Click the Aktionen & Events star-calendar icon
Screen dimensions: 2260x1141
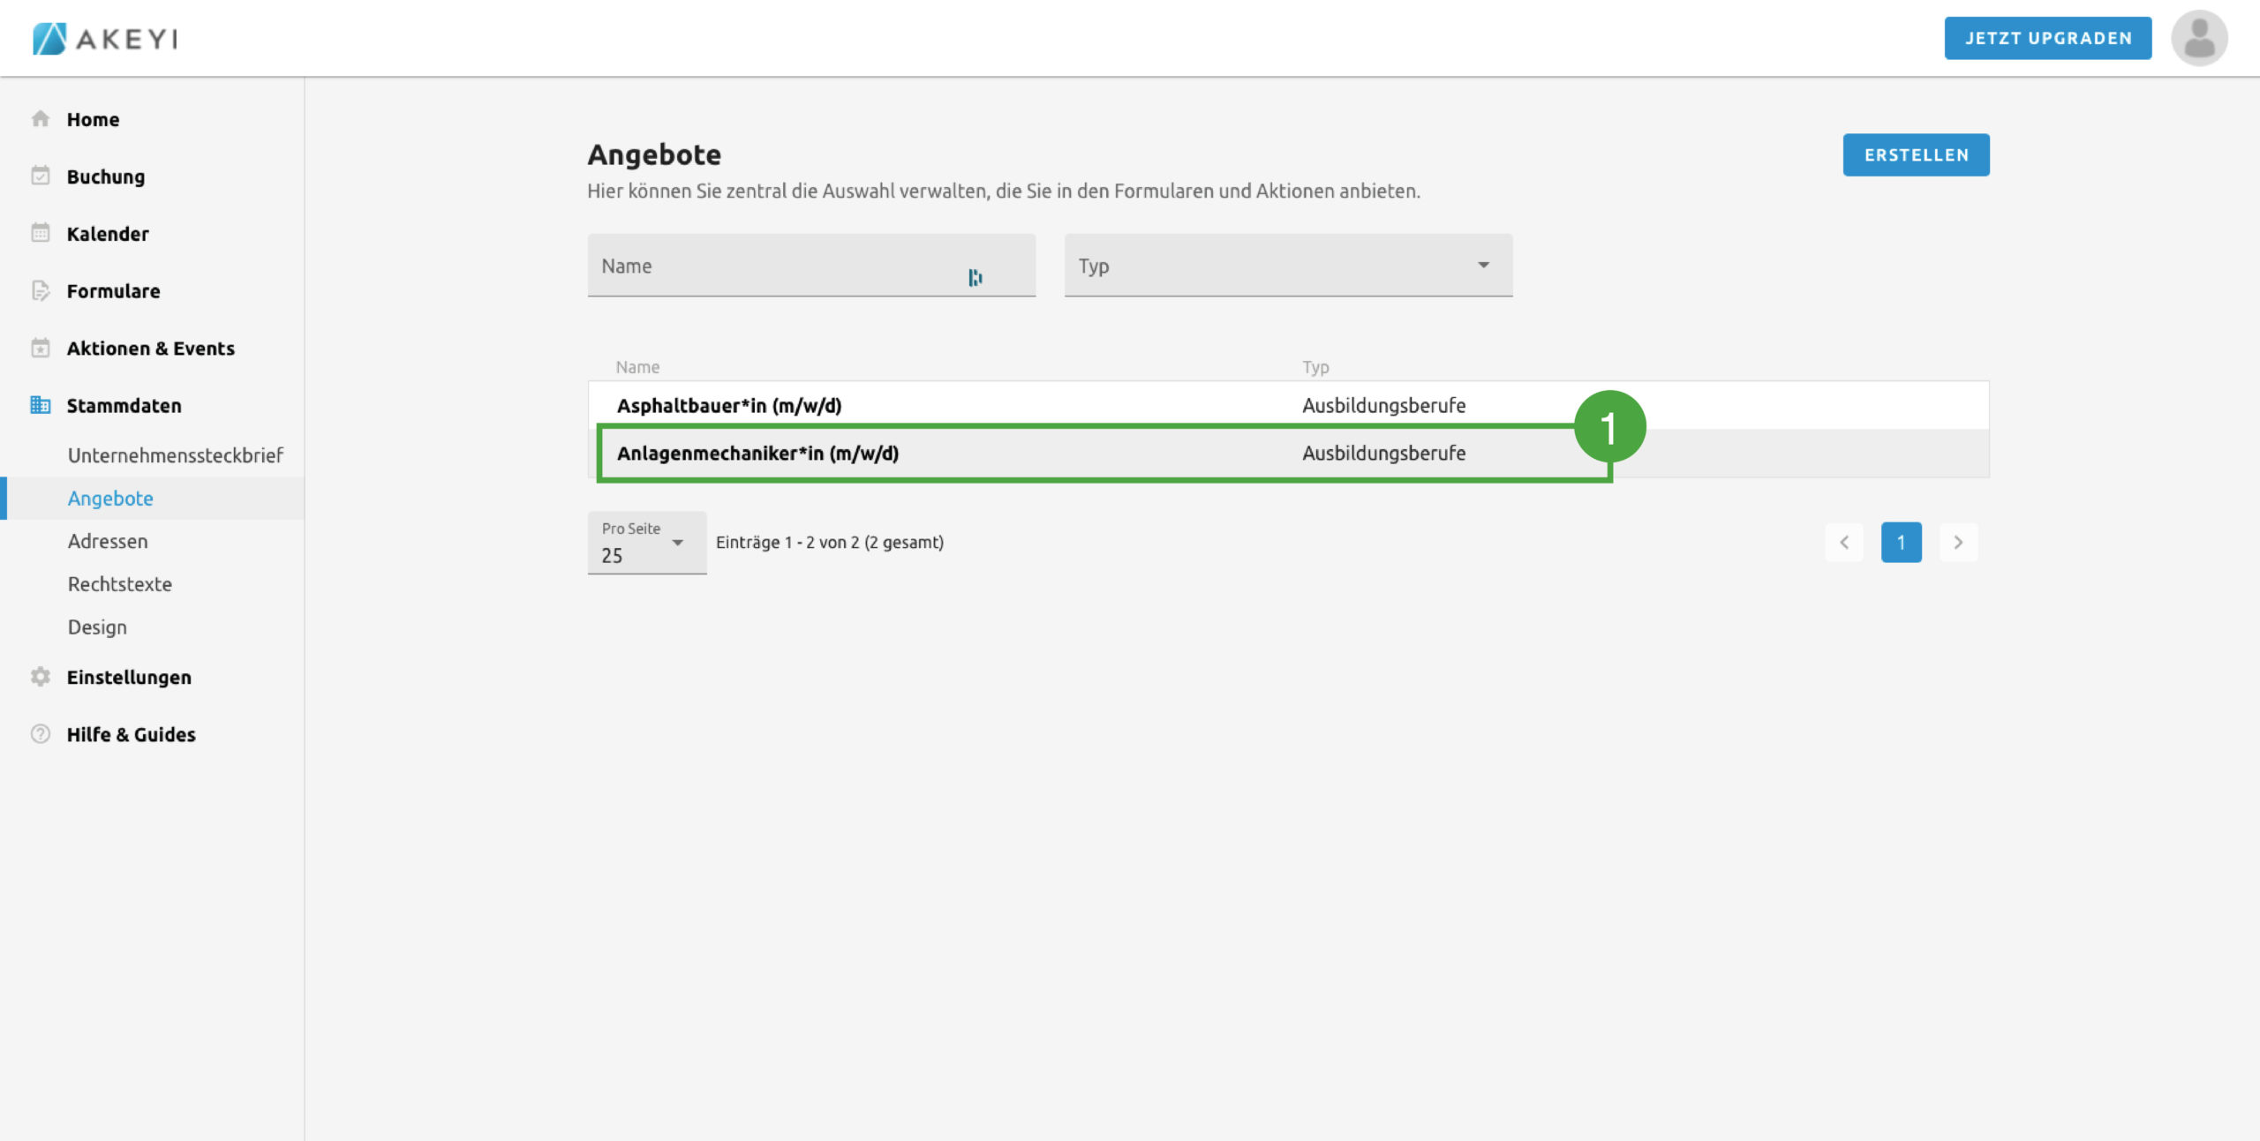[x=40, y=348]
